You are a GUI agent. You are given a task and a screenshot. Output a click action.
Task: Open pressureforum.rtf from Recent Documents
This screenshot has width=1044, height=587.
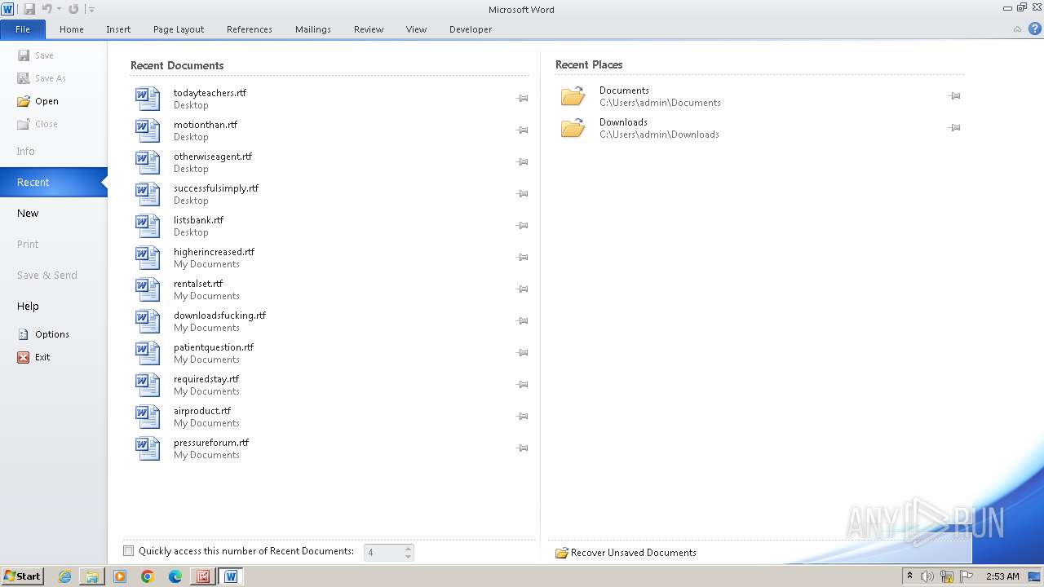pos(330,448)
